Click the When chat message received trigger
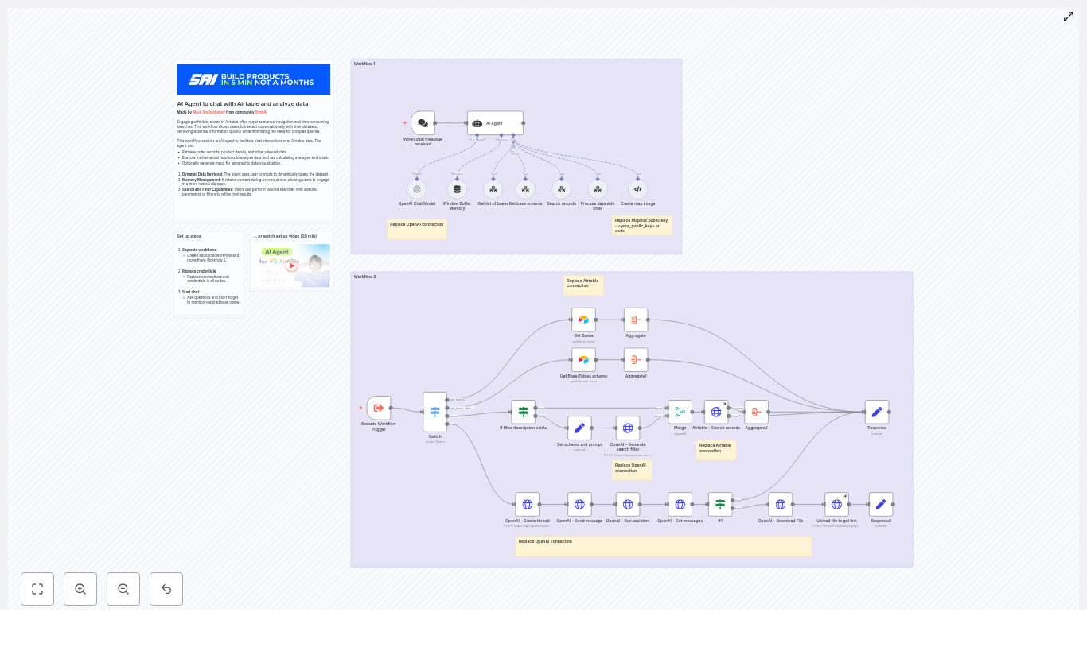 tap(423, 123)
